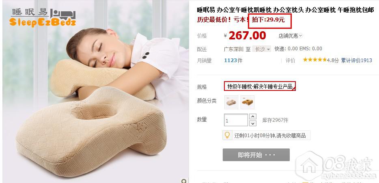Click the SleepEzBedz brand logo
The image size is (379, 183).
43,17
